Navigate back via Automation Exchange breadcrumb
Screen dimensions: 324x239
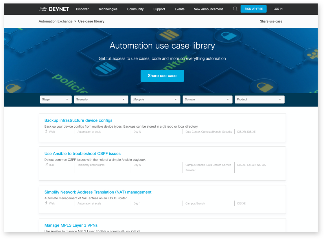55,21
